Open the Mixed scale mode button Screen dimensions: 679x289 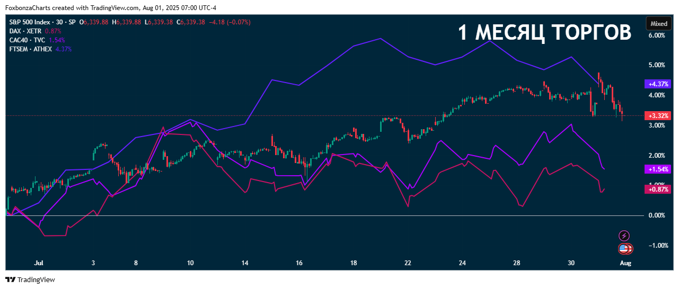(659, 23)
